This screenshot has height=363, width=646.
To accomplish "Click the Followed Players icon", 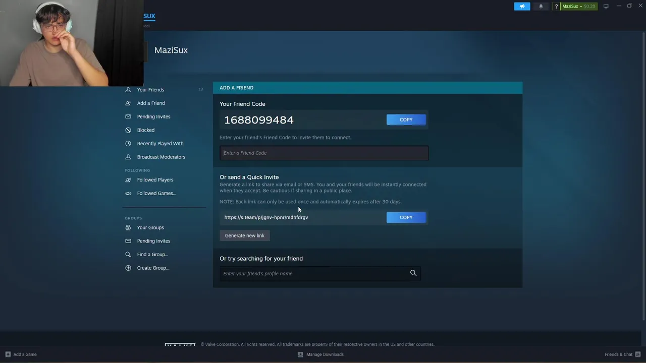I will coord(128,179).
